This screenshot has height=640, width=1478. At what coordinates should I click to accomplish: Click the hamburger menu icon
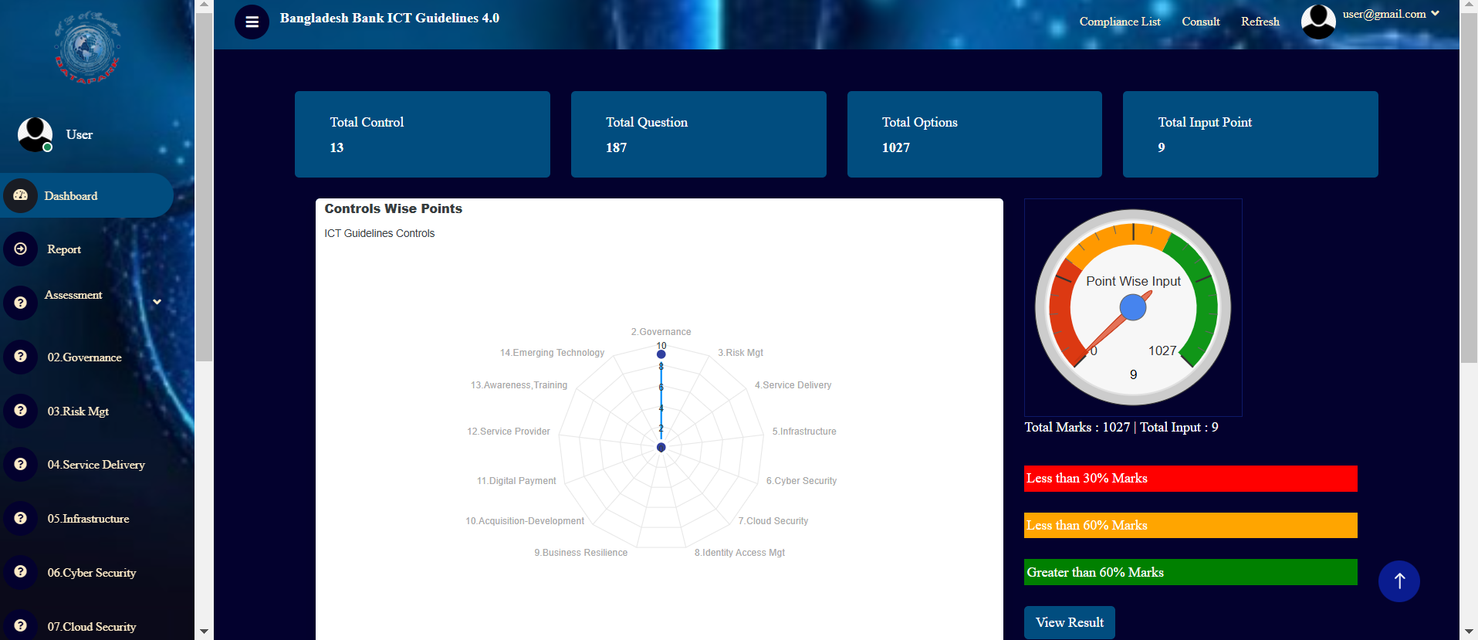(x=252, y=22)
